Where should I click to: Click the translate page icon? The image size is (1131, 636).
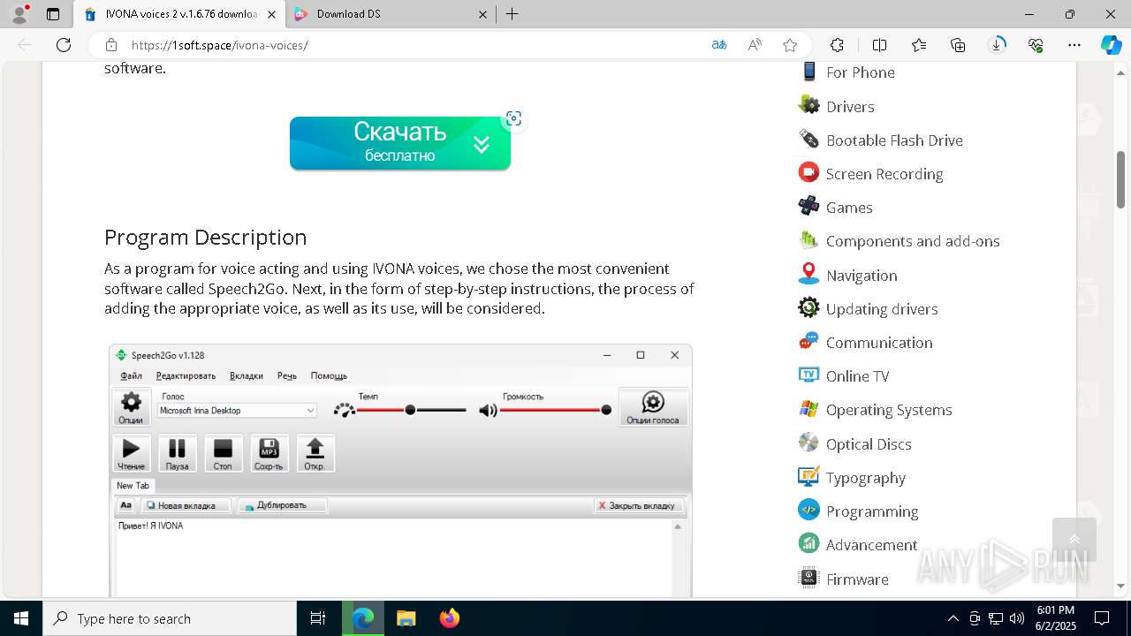point(719,45)
